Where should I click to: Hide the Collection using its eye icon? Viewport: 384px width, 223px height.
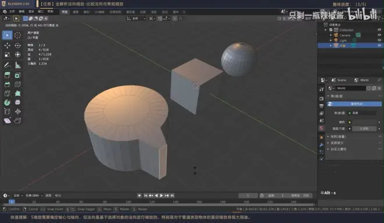click(379, 30)
